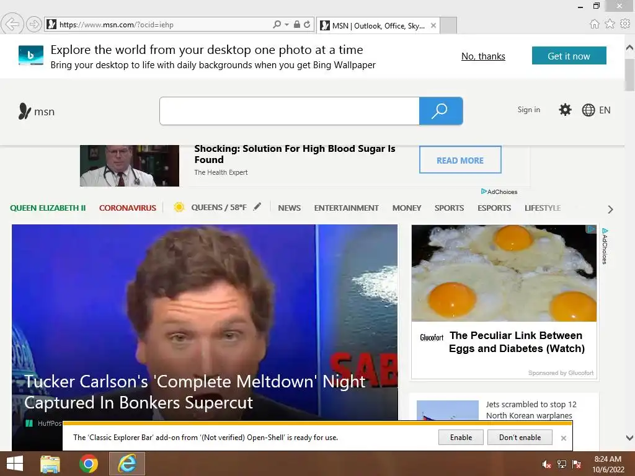Click the fried eggs ad image

pos(504,273)
